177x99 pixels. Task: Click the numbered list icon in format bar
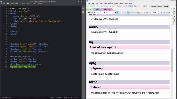coord(139,13)
